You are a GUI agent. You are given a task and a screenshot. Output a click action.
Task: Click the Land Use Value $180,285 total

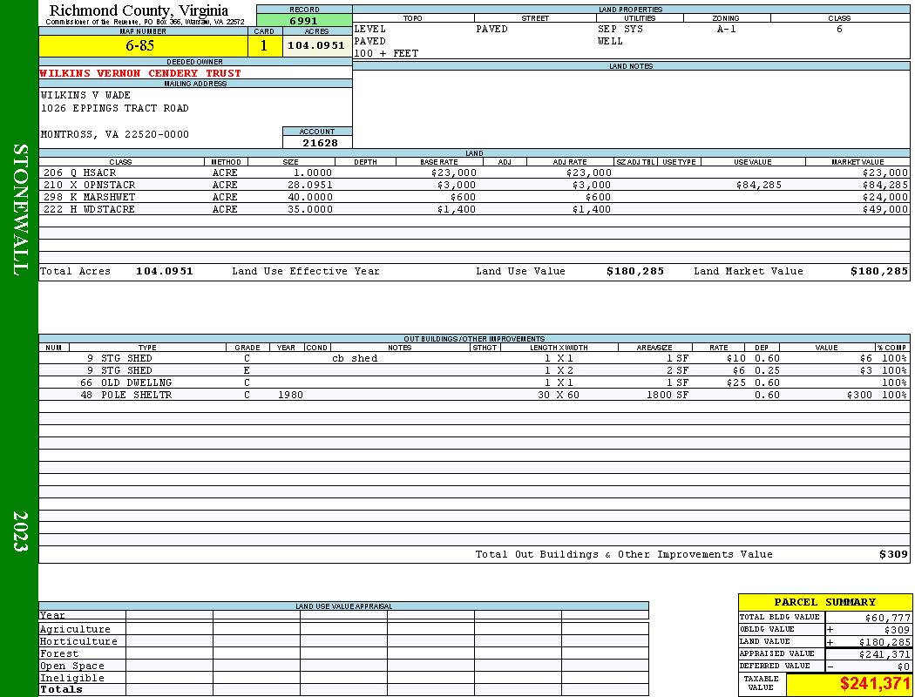coord(635,271)
